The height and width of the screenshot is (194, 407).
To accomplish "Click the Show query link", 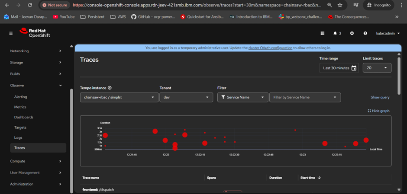I will (380, 97).
